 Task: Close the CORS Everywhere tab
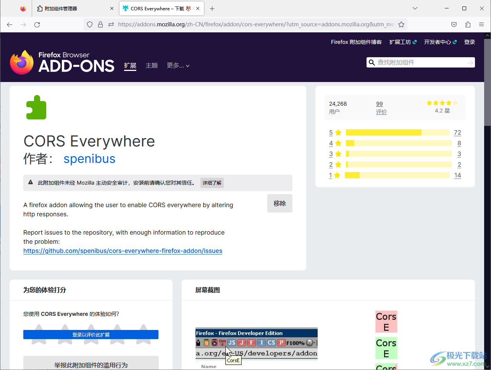point(198,8)
